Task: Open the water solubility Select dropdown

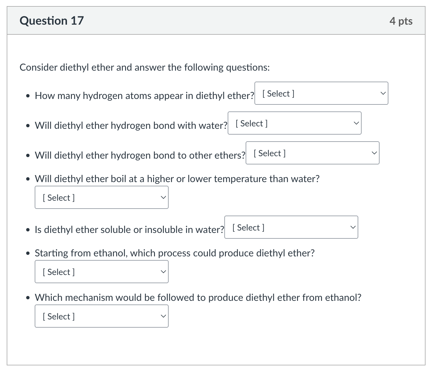Action: 291,227
